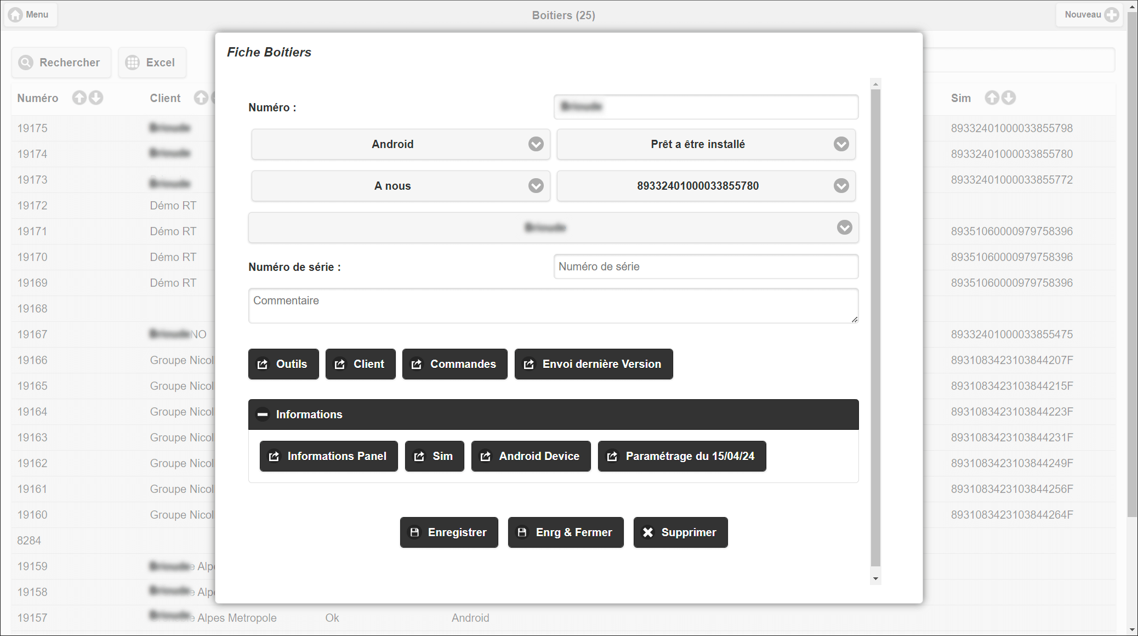Click Supprimer to delete the boitier
The height and width of the screenshot is (636, 1138).
[x=680, y=532]
